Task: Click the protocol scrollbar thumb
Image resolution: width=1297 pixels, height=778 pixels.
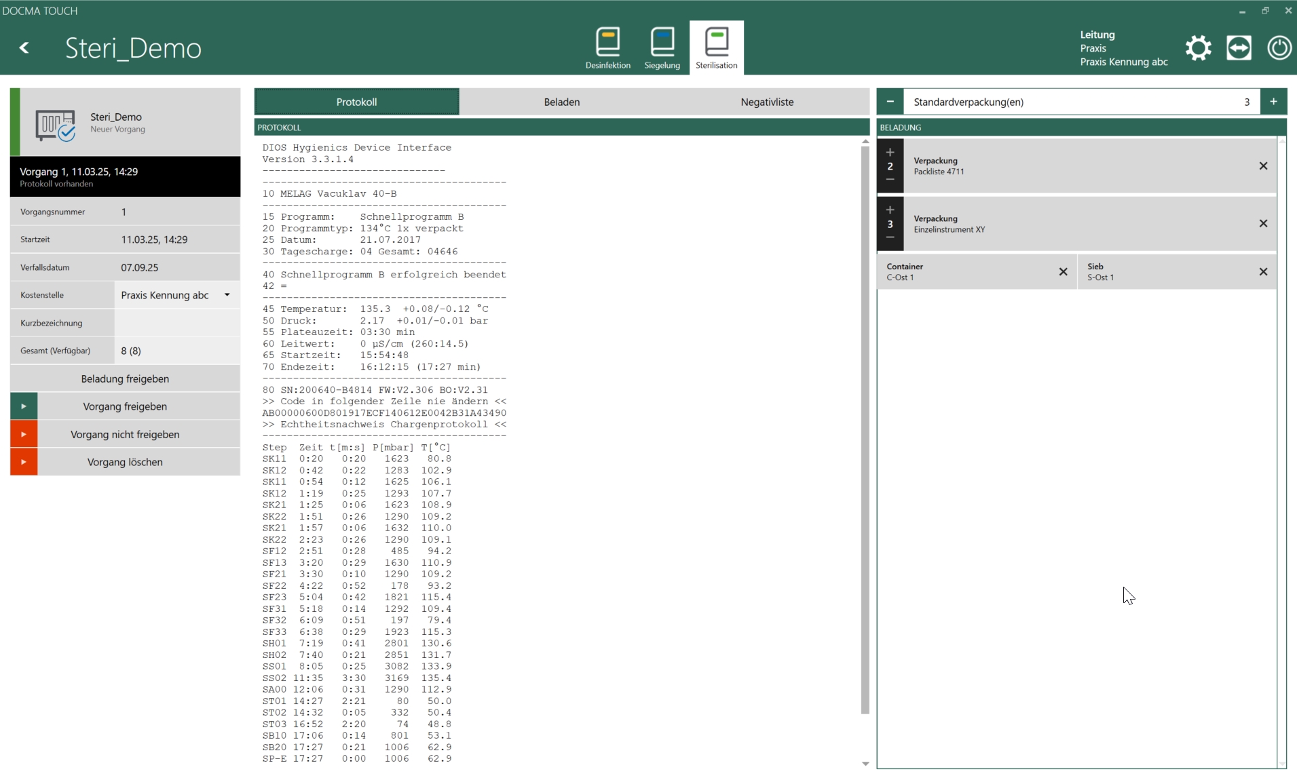Action: 865,430
